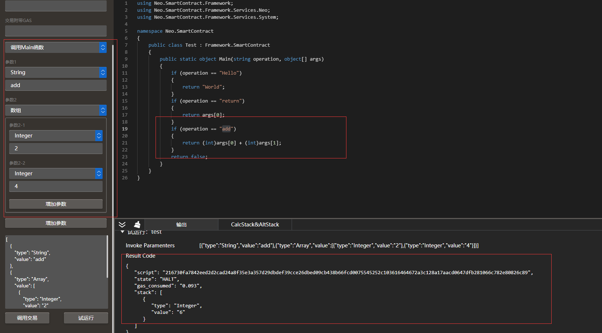The height and width of the screenshot is (333, 602).
Task: Click 增加参数 button inside the array box
Action: click(56, 204)
